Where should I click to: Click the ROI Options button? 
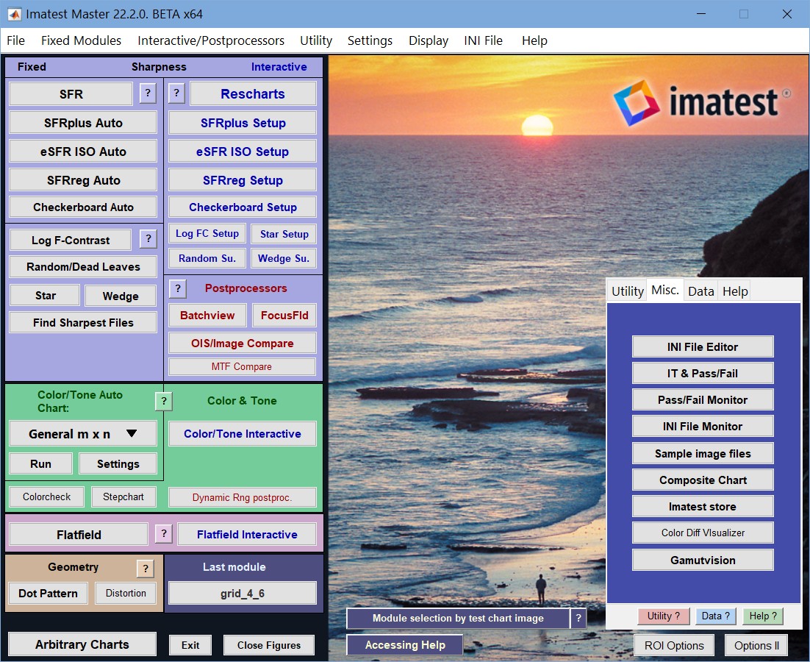point(673,646)
